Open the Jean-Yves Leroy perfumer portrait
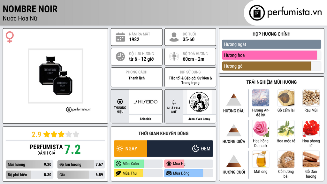The width and height of the screenshot is (327, 184). 199,102
